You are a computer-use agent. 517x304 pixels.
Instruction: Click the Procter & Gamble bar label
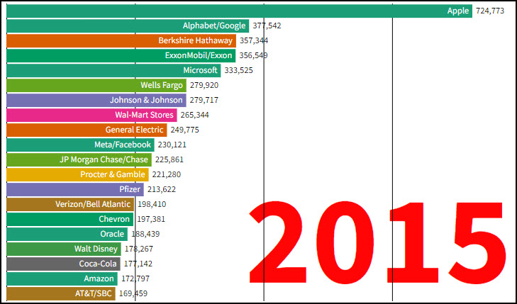(113, 174)
